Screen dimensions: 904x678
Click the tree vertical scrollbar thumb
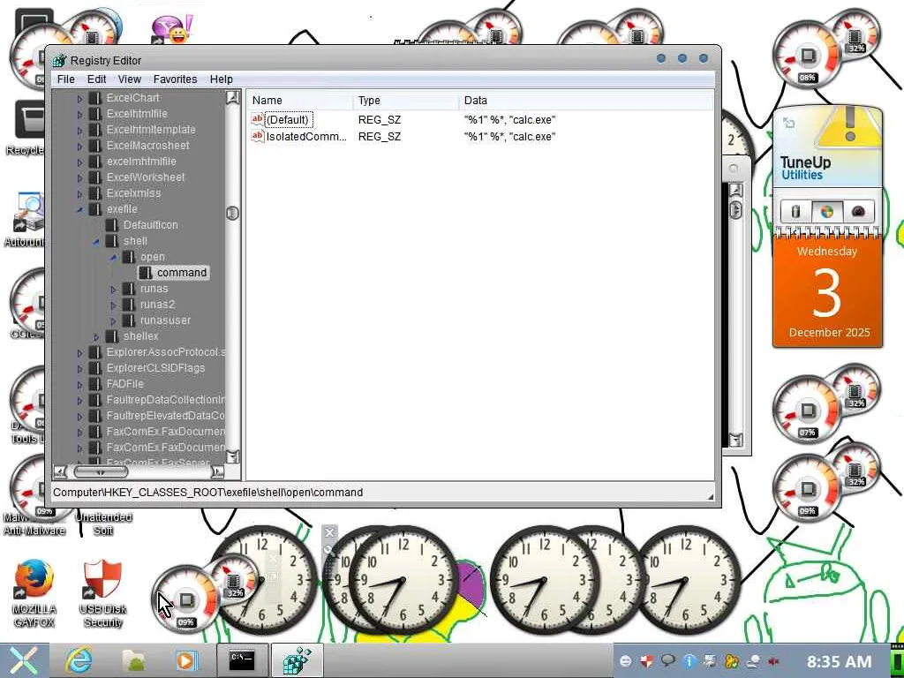pos(232,214)
